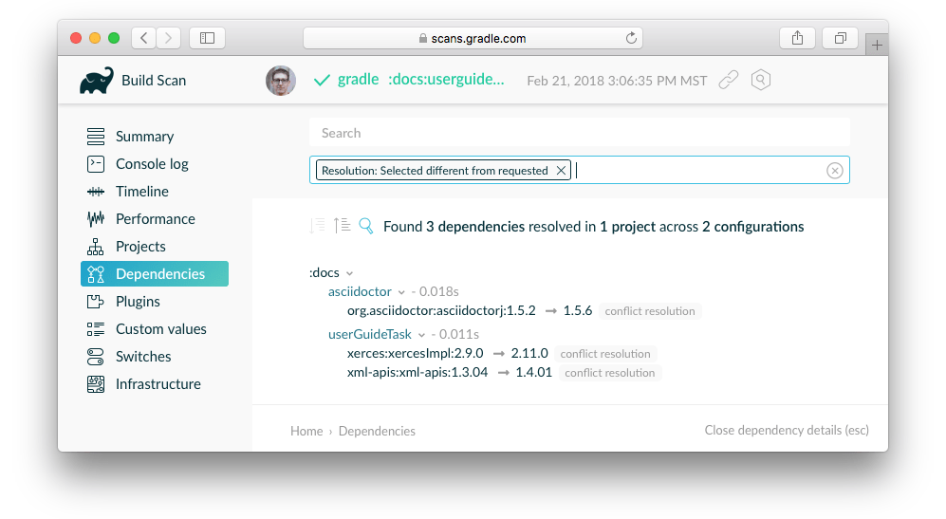Remove the Resolution filter tag
Screen dimensions: 946x519
pos(561,170)
